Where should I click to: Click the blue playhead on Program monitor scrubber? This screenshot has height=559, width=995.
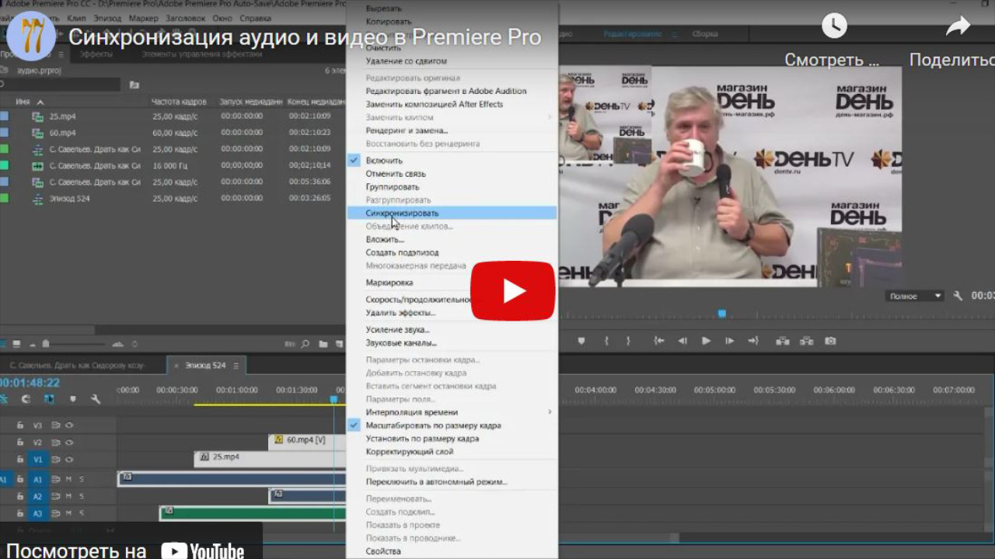[721, 314]
